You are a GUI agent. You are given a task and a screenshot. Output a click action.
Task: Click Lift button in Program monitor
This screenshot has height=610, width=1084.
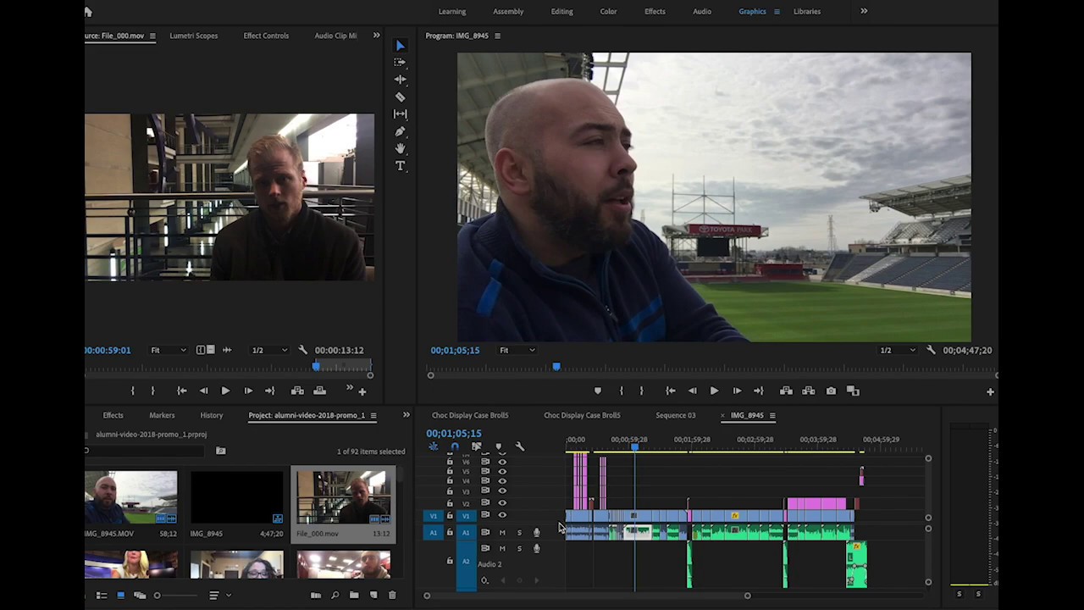point(786,391)
